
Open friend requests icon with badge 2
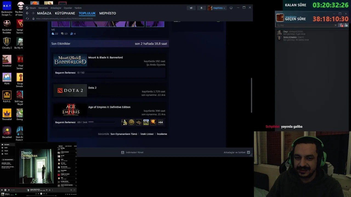coord(341,25)
